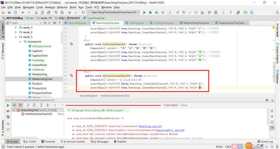Click the editor vertical scrollbar thumb
The width and height of the screenshot is (280, 149).
[274, 72]
